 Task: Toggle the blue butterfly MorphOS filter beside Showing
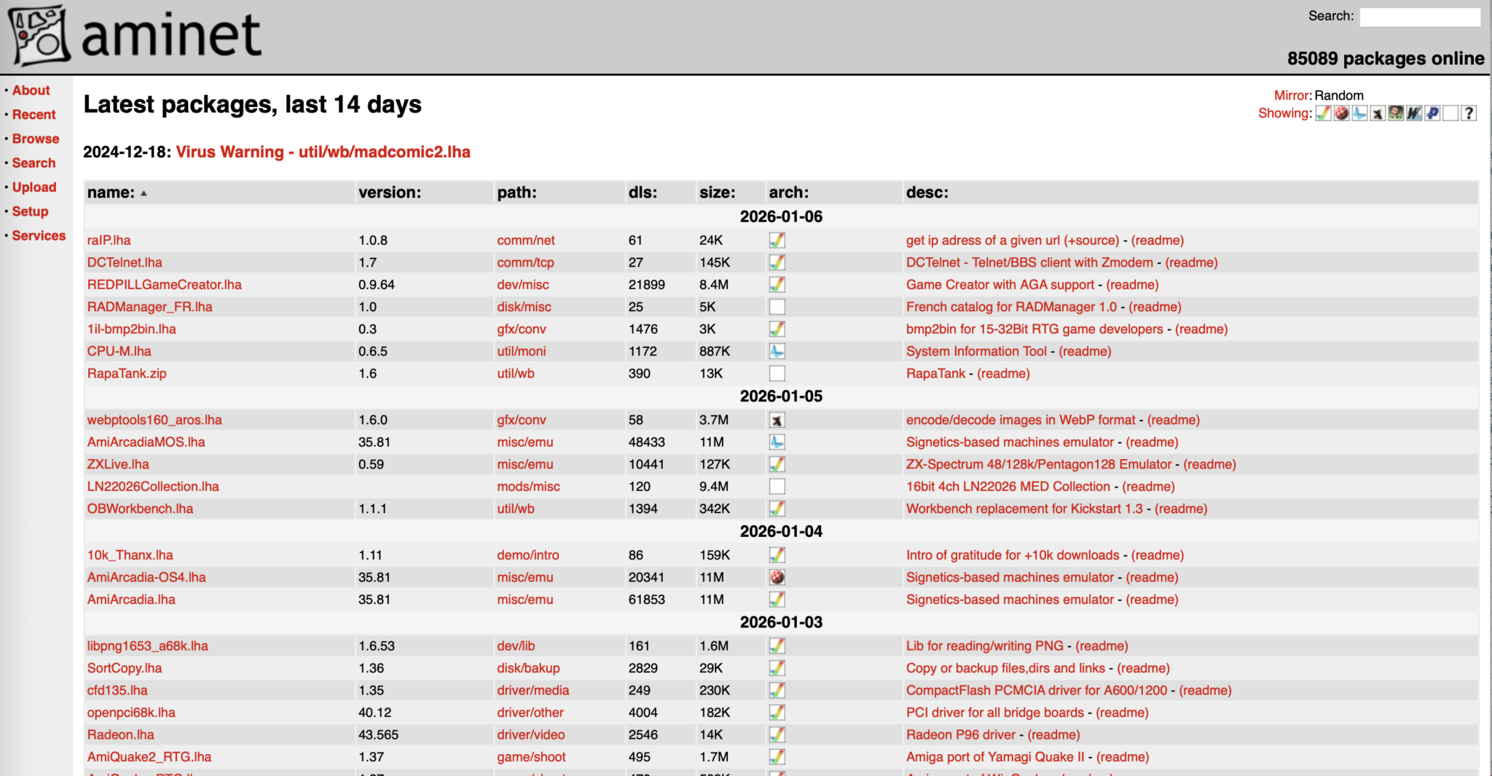[1359, 114]
